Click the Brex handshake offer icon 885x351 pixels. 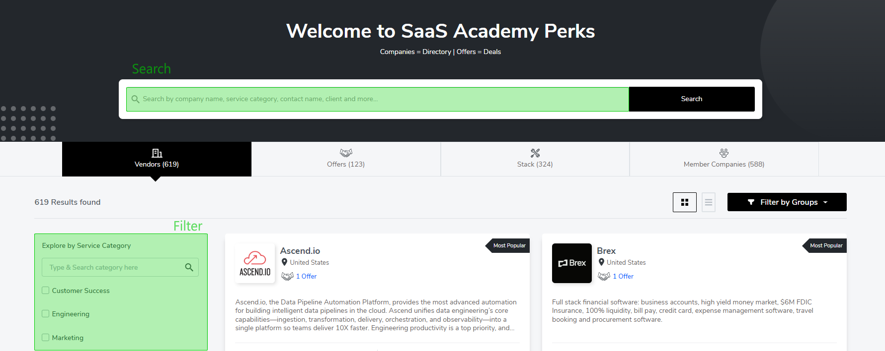coord(604,276)
